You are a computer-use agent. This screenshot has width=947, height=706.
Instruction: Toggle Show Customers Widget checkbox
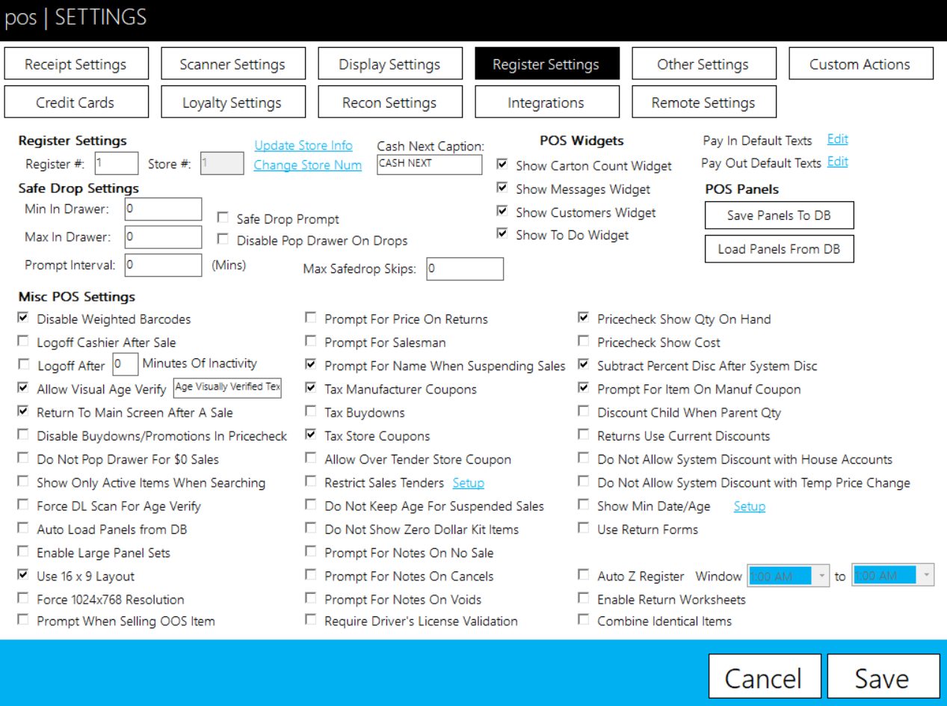pos(502,212)
